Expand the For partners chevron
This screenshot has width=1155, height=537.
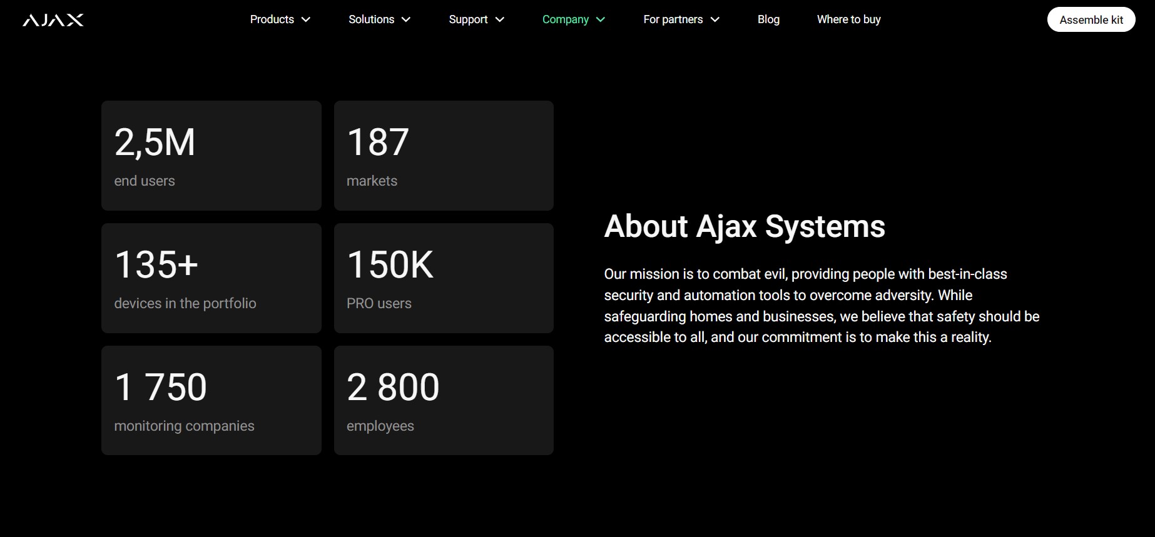[x=715, y=20]
